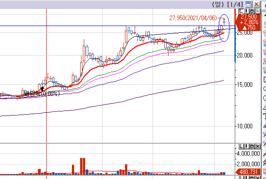Click the 15,000 price axis label
Viewport: 266px width, 179px height.
(244, 84)
